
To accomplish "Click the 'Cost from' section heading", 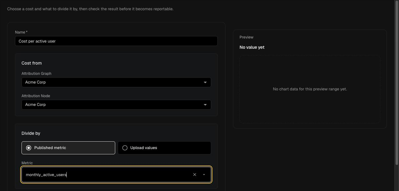I will tap(31, 63).
